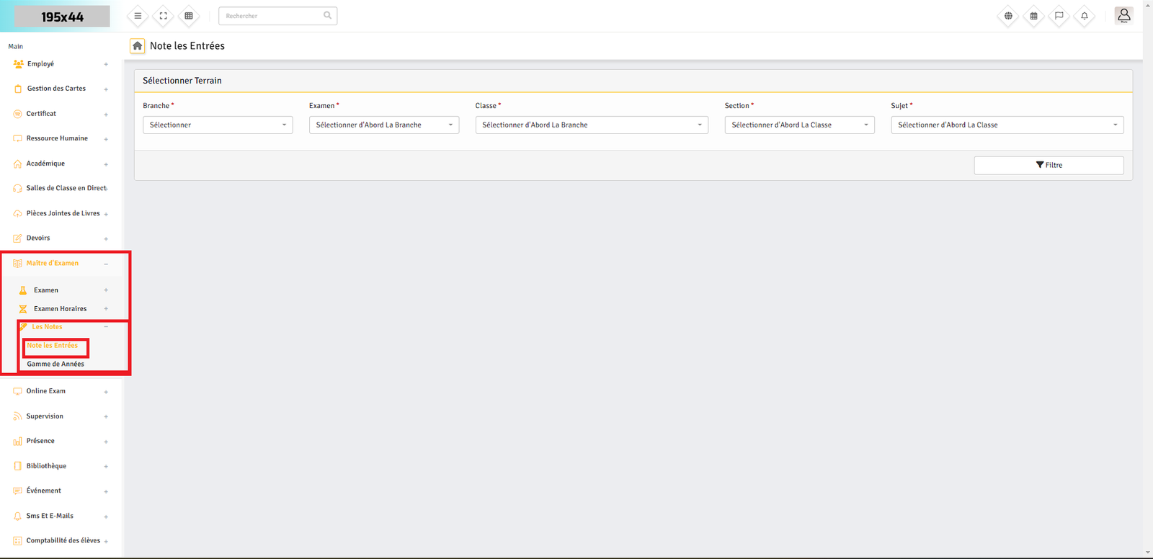Open the Examen dropdown

click(x=383, y=125)
